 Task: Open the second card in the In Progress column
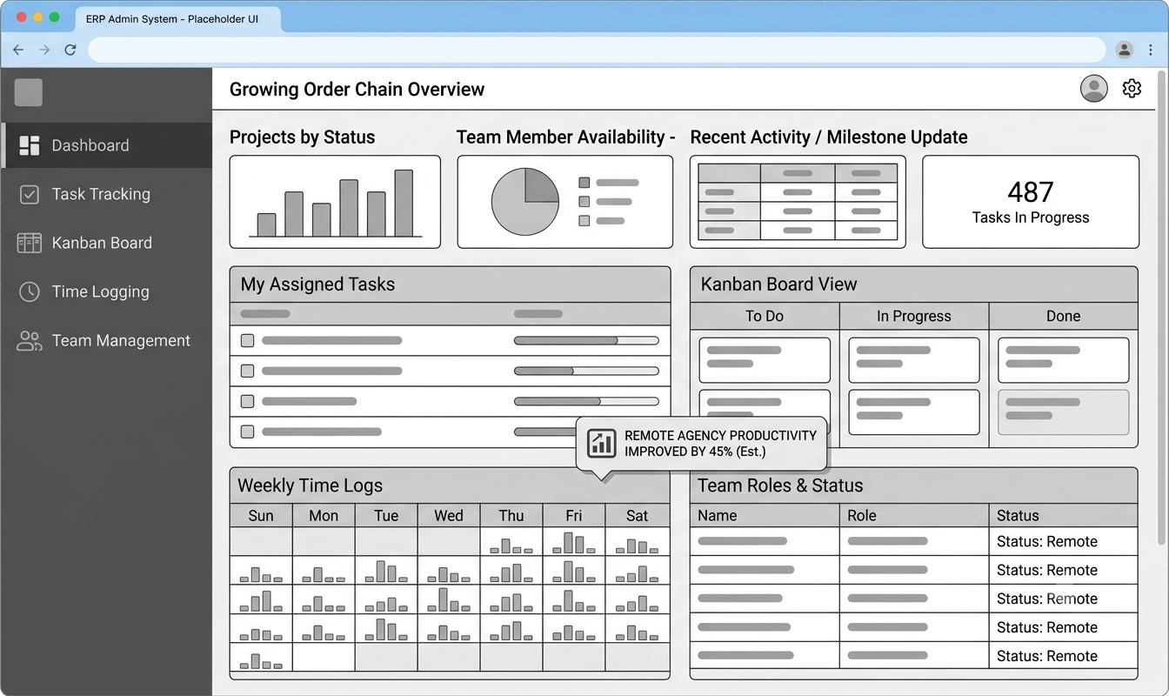pos(914,412)
